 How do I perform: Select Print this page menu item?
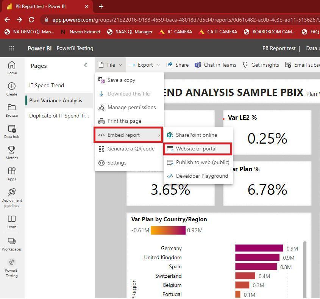tap(130, 121)
